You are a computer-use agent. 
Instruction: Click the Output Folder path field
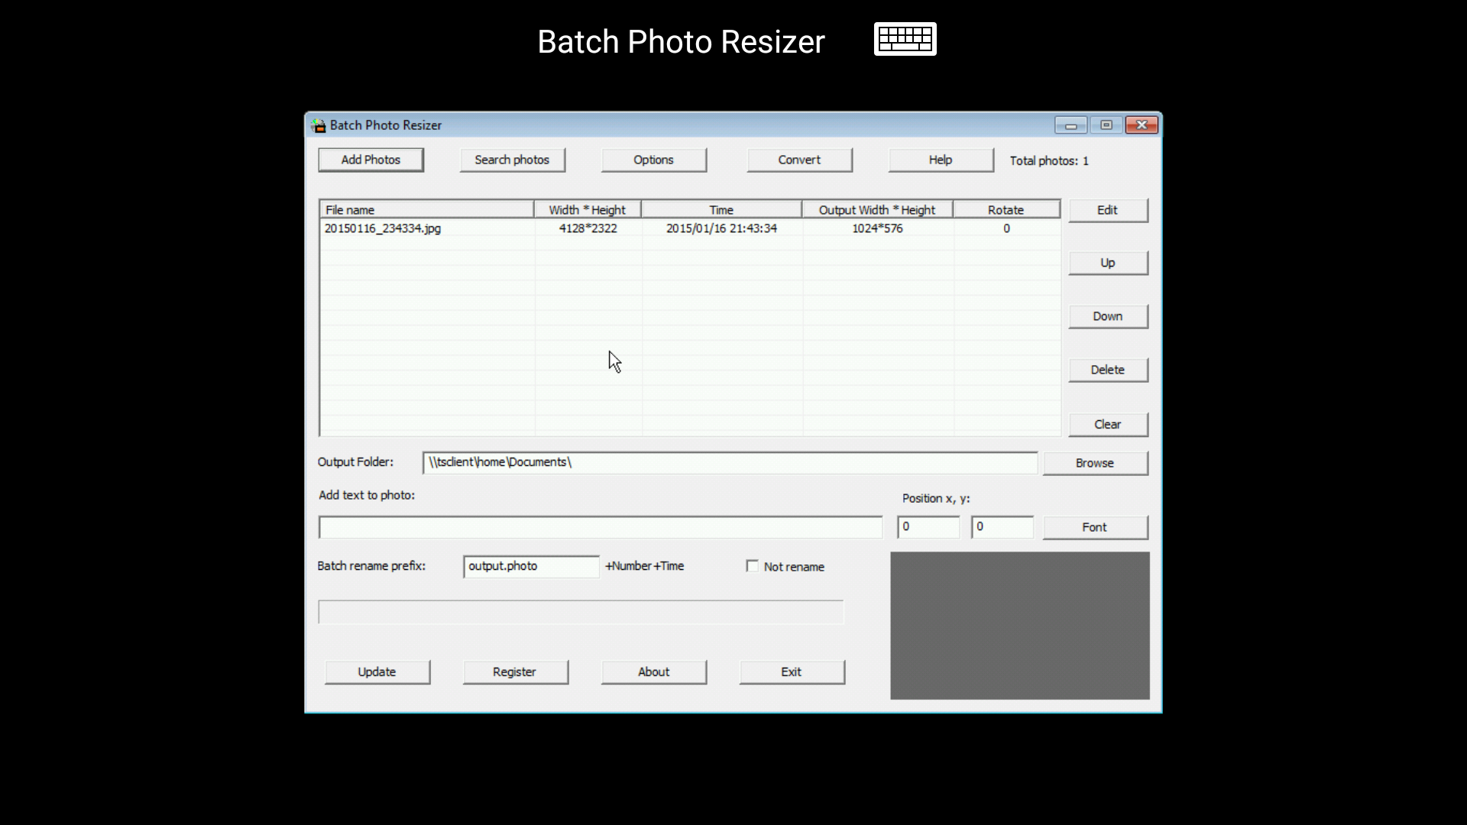[x=730, y=462]
